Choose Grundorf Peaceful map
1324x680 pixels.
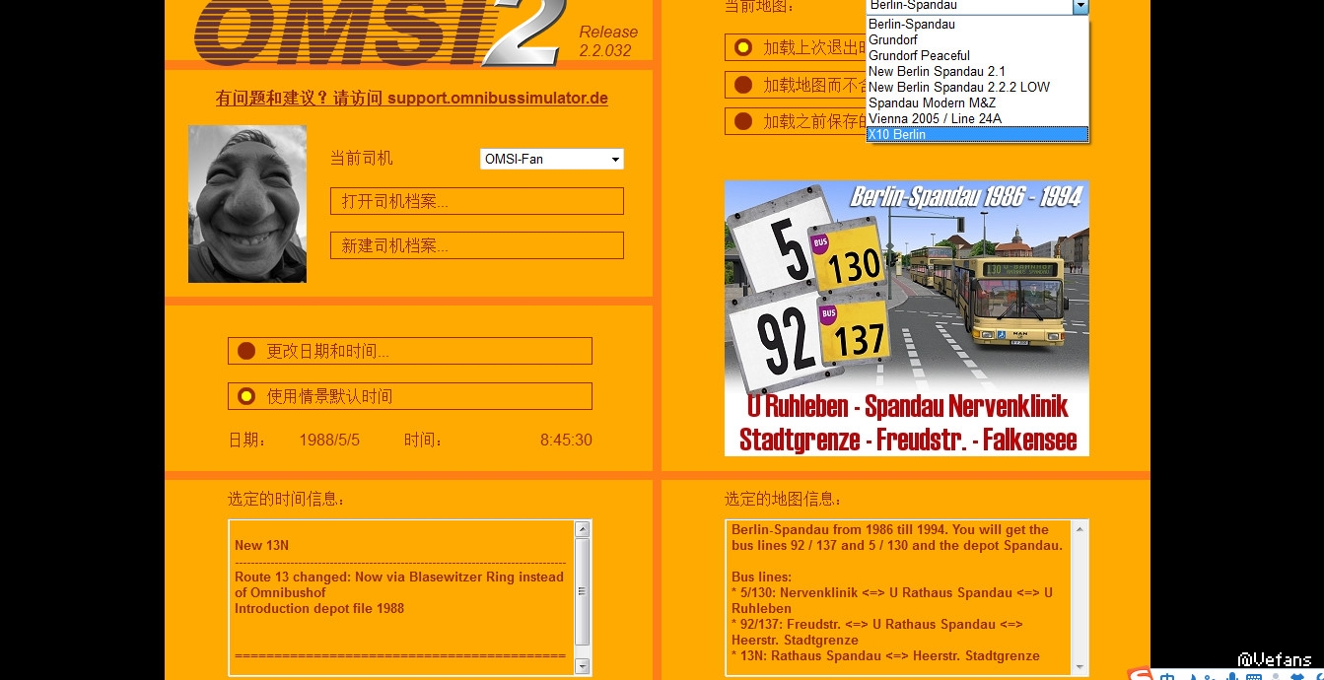coord(977,55)
